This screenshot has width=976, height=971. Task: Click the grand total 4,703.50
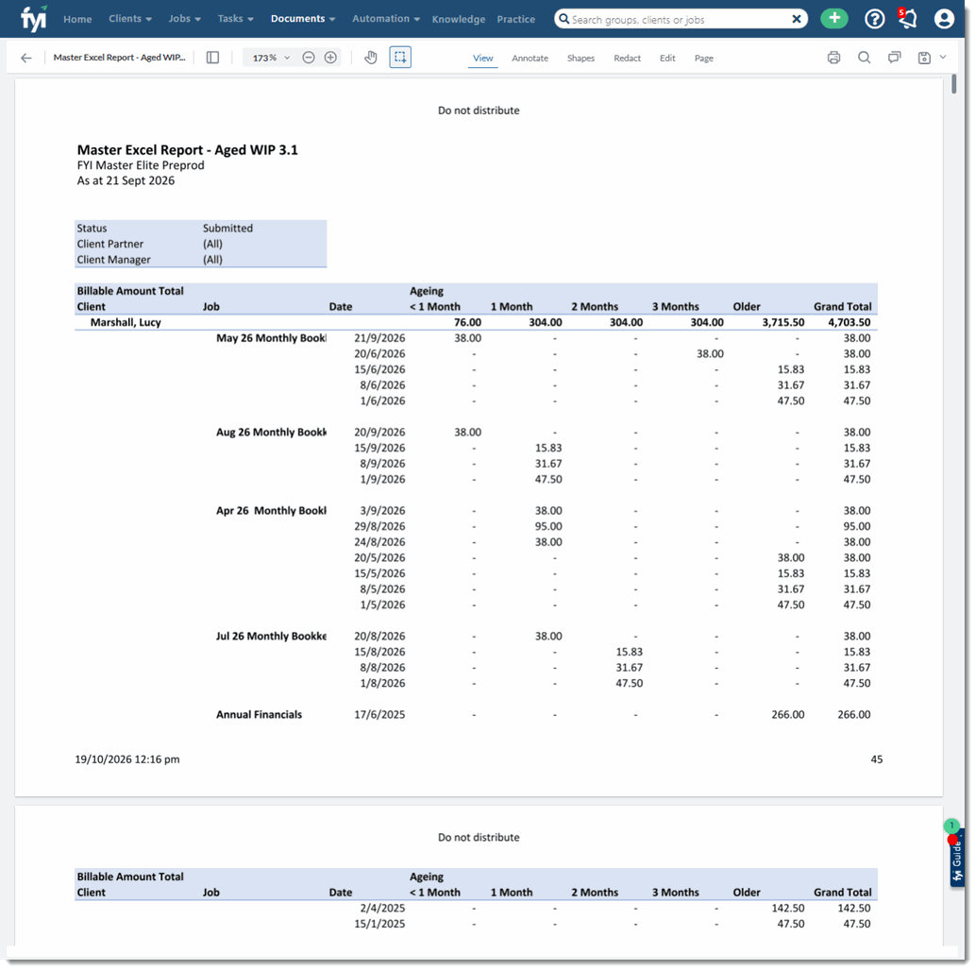(849, 323)
